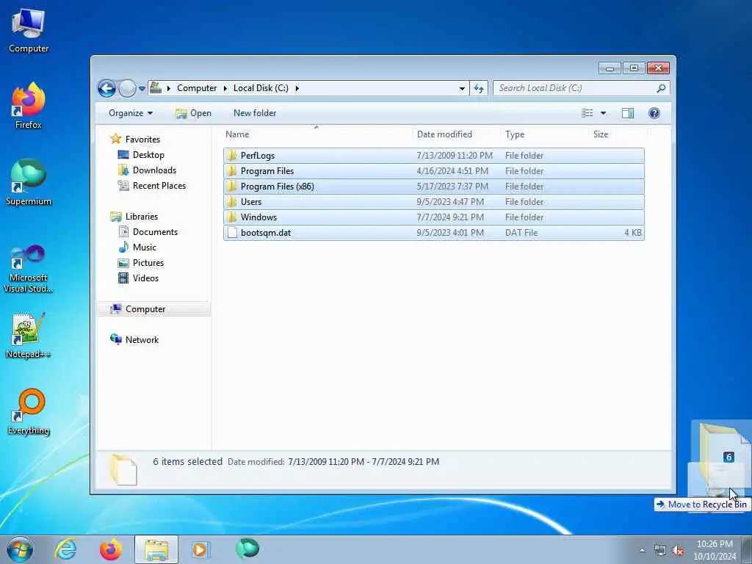Sort by the Size column header
This screenshot has width=752, height=564.
[x=618, y=134]
